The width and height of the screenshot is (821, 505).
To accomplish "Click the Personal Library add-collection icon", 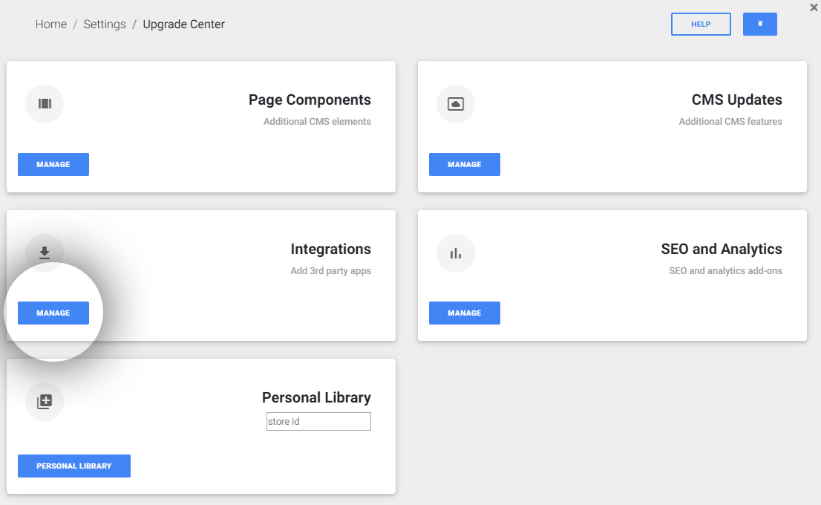I will (45, 401).
